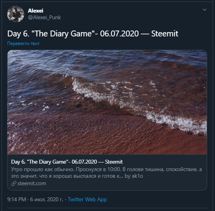Open the Twitter Web App source link
The width and height of the screenshot is (215, 211).
point(87,199)
